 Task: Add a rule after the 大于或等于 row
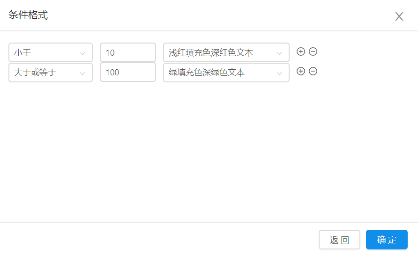pos(301,71)
